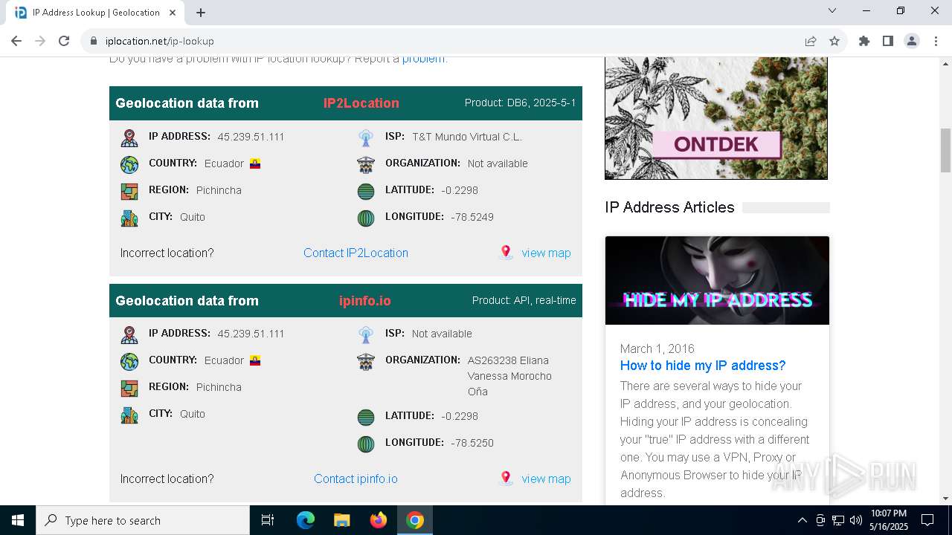The height and width of the screenshot is (535, 952).
Task: Click scrollbar down arrow
Action: (x=945, y=499)
